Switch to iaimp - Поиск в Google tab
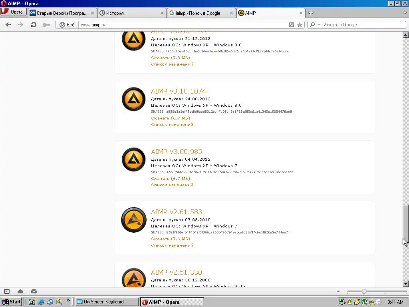This screenshot has height=307, width=409. point(198,13)
